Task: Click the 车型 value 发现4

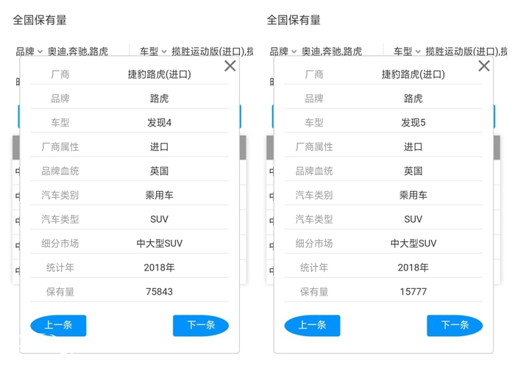Action: [x=160, y=123]
